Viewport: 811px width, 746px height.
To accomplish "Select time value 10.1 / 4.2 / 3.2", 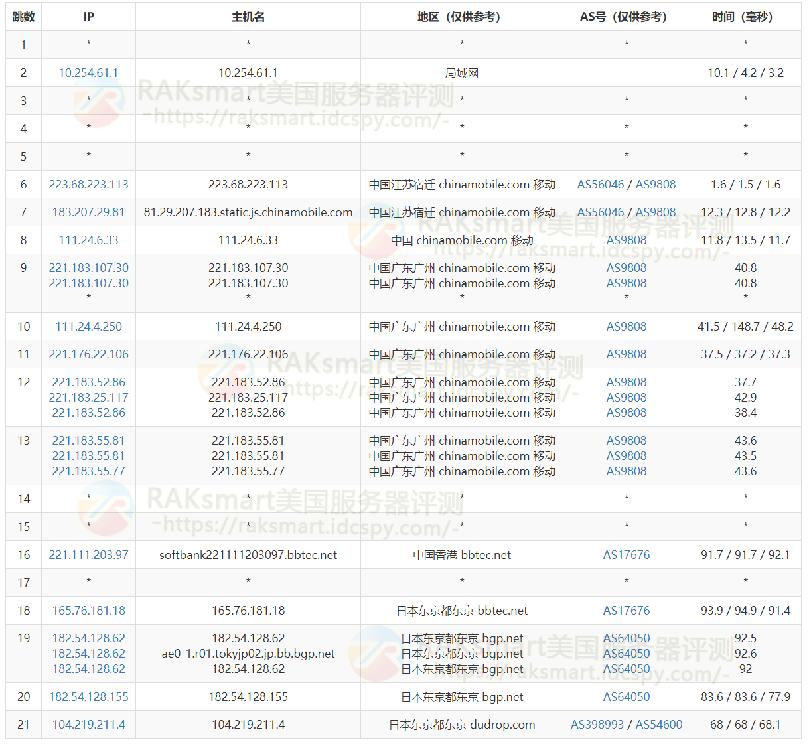I will (x=745, y=73).
